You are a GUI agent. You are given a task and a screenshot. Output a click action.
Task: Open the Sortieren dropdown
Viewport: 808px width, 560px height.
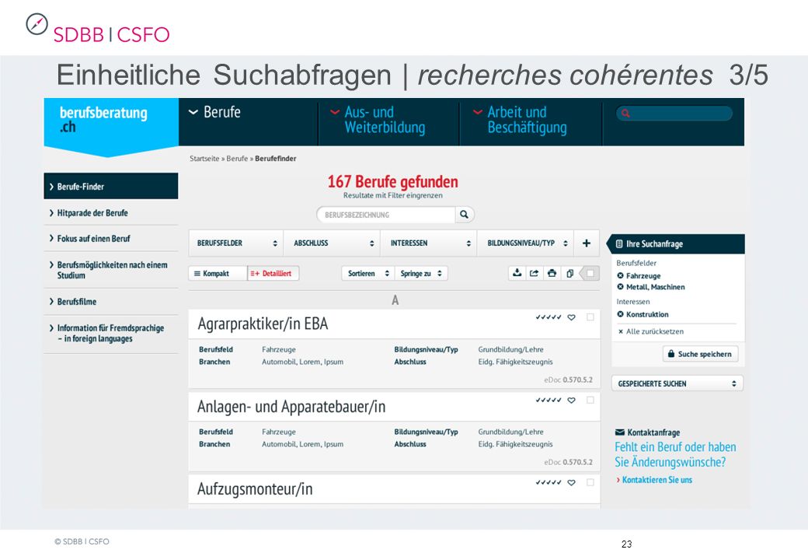click(368, 273)
